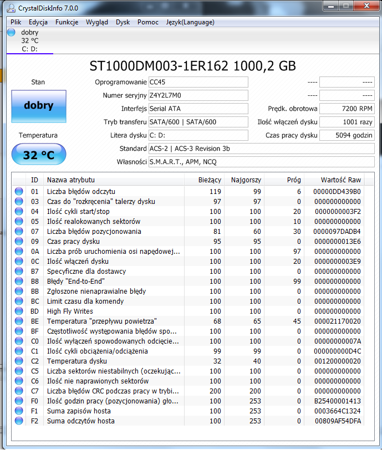Click the Próg column header
Image resolution: width=382 pixels, height=450 pixels.
point(284,180)
